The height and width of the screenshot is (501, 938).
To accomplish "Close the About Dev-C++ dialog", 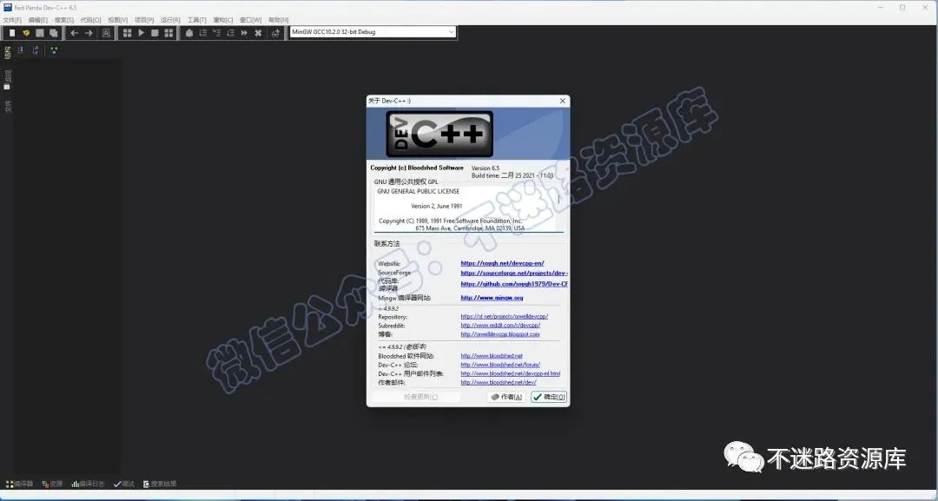I will click(562, 101).
